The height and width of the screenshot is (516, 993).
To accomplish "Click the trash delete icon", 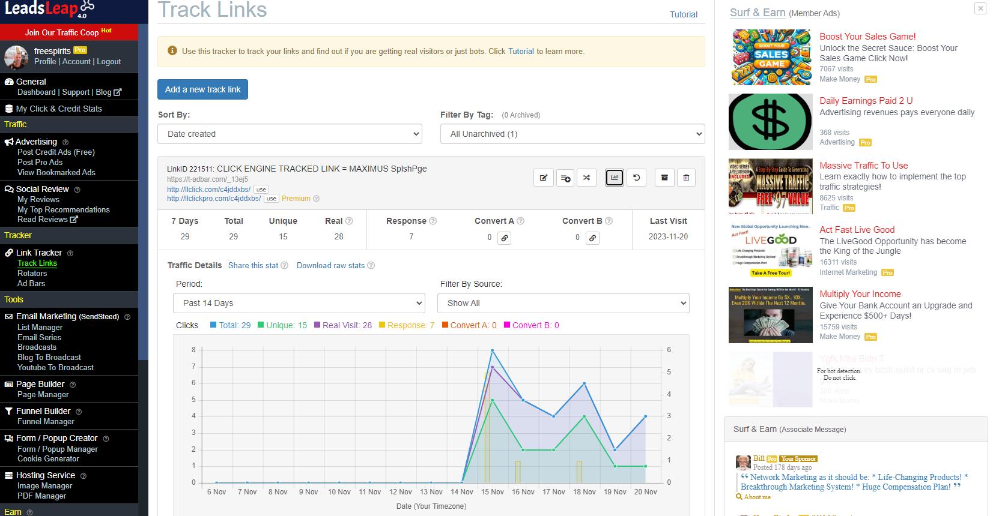I will [686, 178].
